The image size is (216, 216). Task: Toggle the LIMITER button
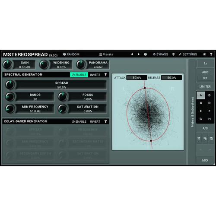coord(205,86)
